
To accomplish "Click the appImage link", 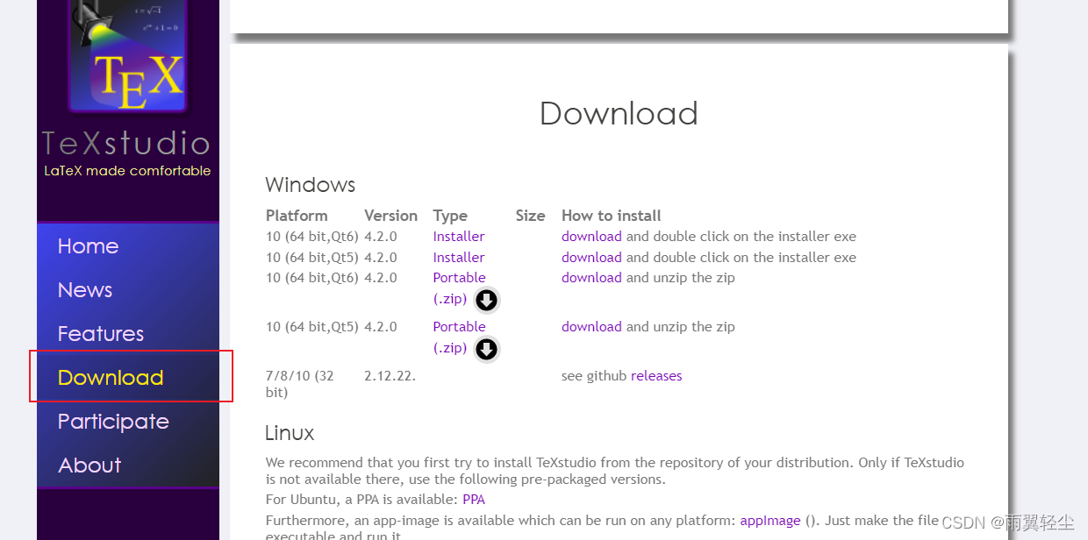I will pyautogui.click(x=770, y=521).
